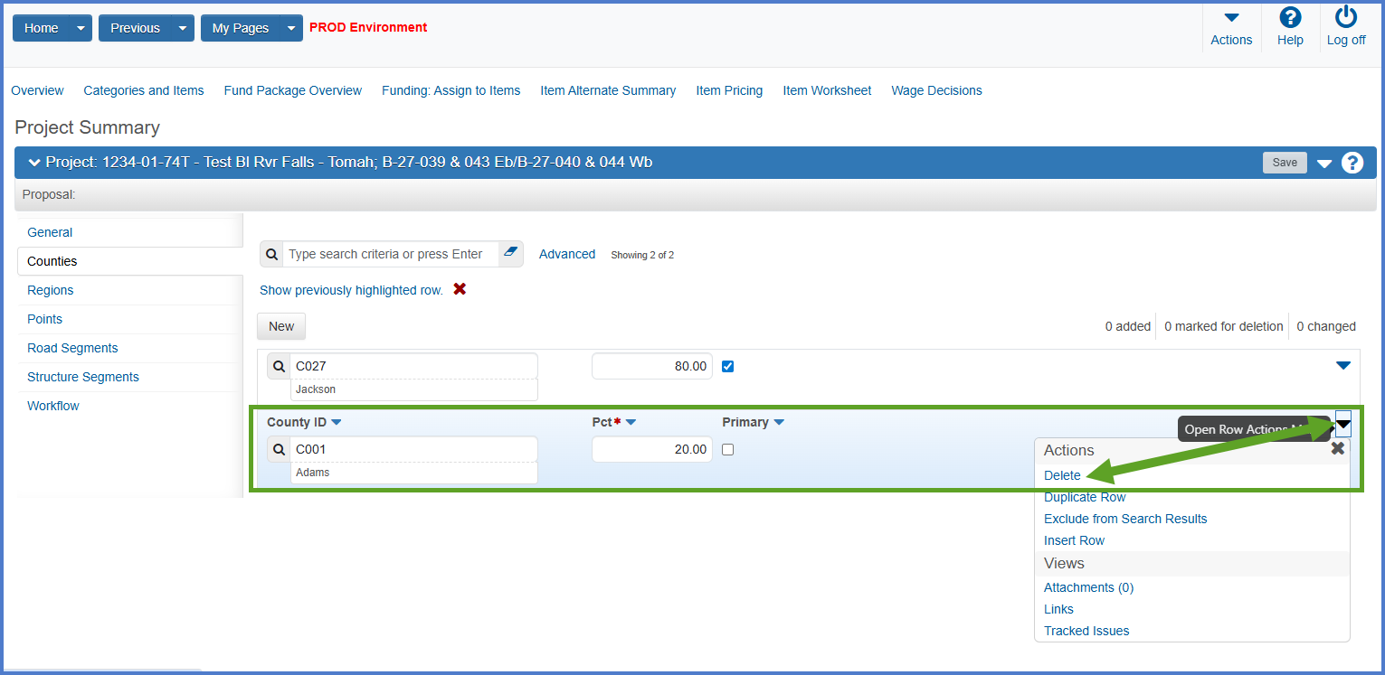Choose Duplicate Row in Actions menu
Image resolution: width=1385 pixels, height=675 pixels.
1085,497
